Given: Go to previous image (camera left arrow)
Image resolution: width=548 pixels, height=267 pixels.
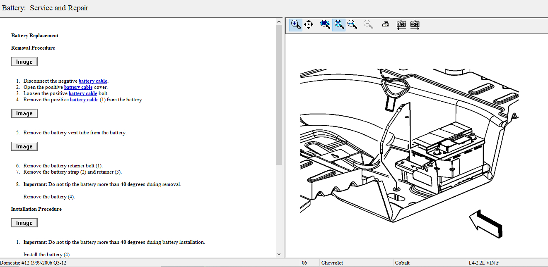Looking at the screenshot, I should coord(401,24).
